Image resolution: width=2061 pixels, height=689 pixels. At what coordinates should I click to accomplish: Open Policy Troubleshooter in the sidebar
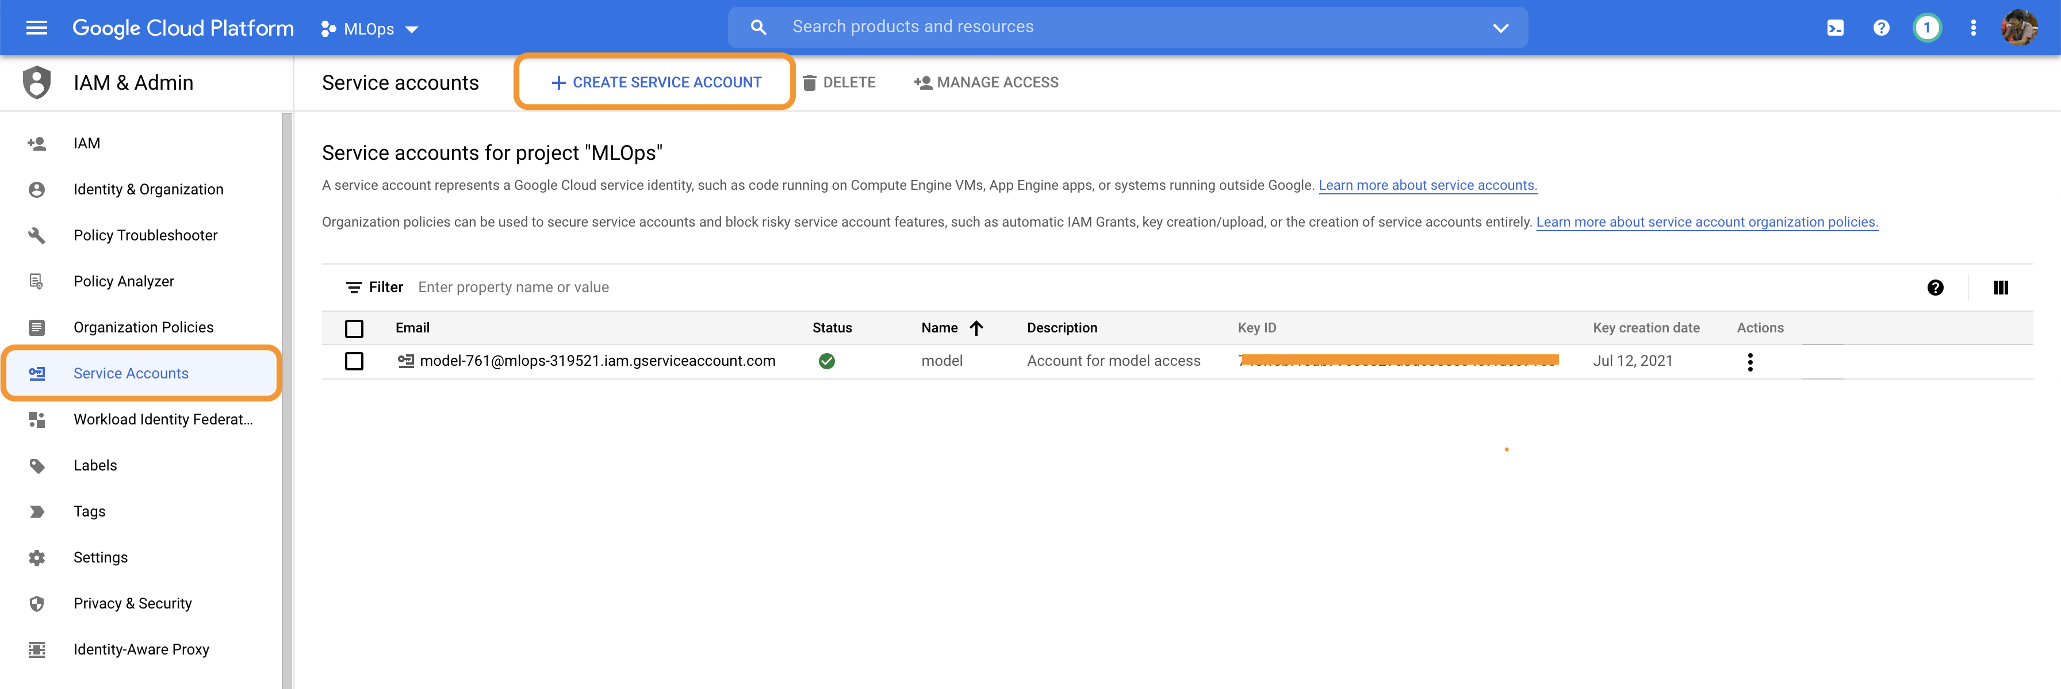[145, 235]
